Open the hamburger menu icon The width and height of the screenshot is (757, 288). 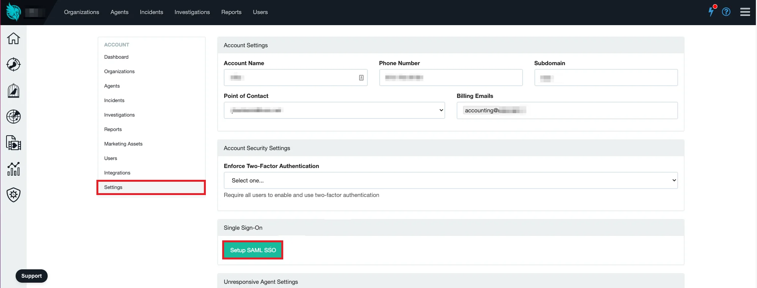pyautogui.click(x=745, y=12)
